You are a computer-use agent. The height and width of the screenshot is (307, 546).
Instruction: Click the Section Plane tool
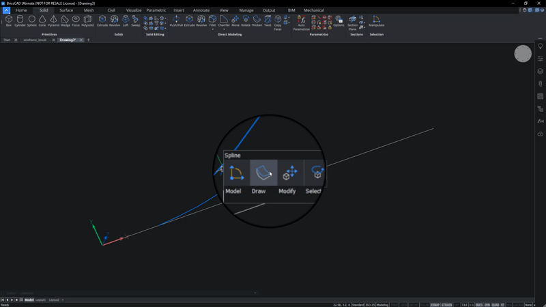(352, 23)
